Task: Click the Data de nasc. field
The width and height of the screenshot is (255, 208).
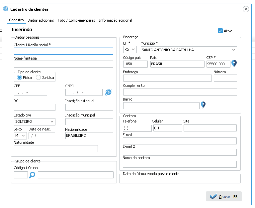Action: [42, 135]
